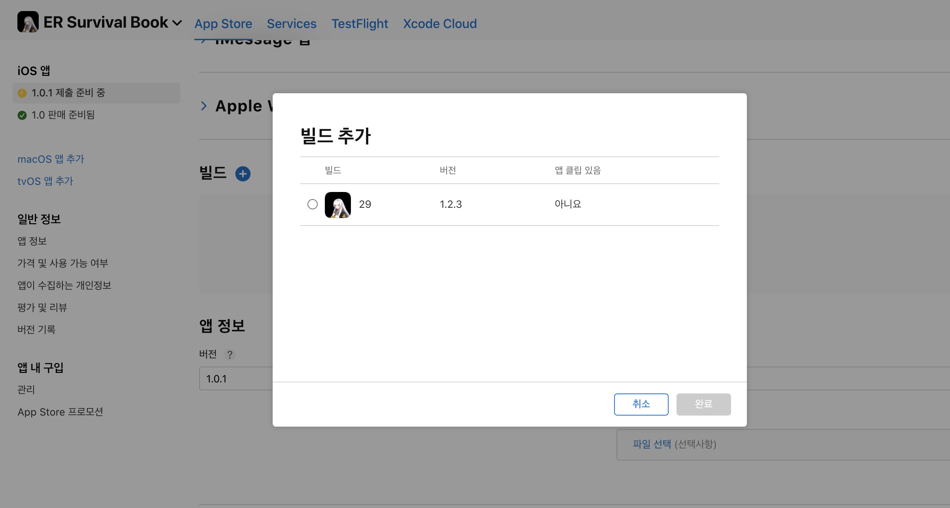Click the ER Survival Book app icon
The image size is (950, 508).
coord(28,22)
